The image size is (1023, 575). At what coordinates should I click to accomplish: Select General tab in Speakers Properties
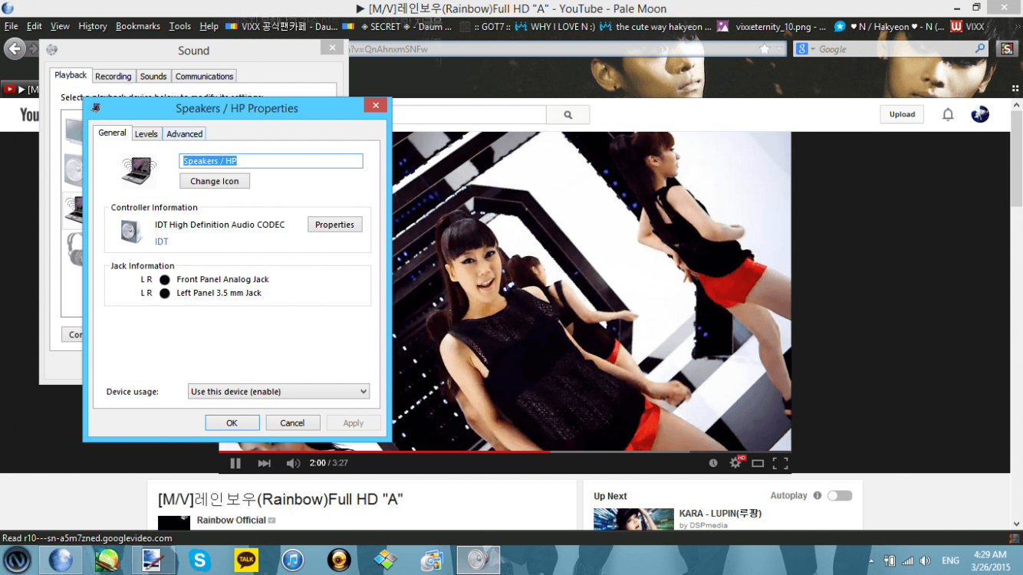tap(112, 133)
